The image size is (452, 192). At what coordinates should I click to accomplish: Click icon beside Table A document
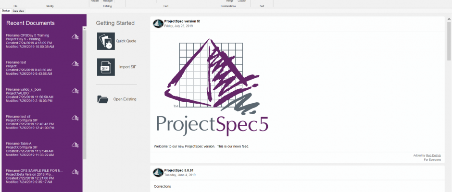(75, 144)
